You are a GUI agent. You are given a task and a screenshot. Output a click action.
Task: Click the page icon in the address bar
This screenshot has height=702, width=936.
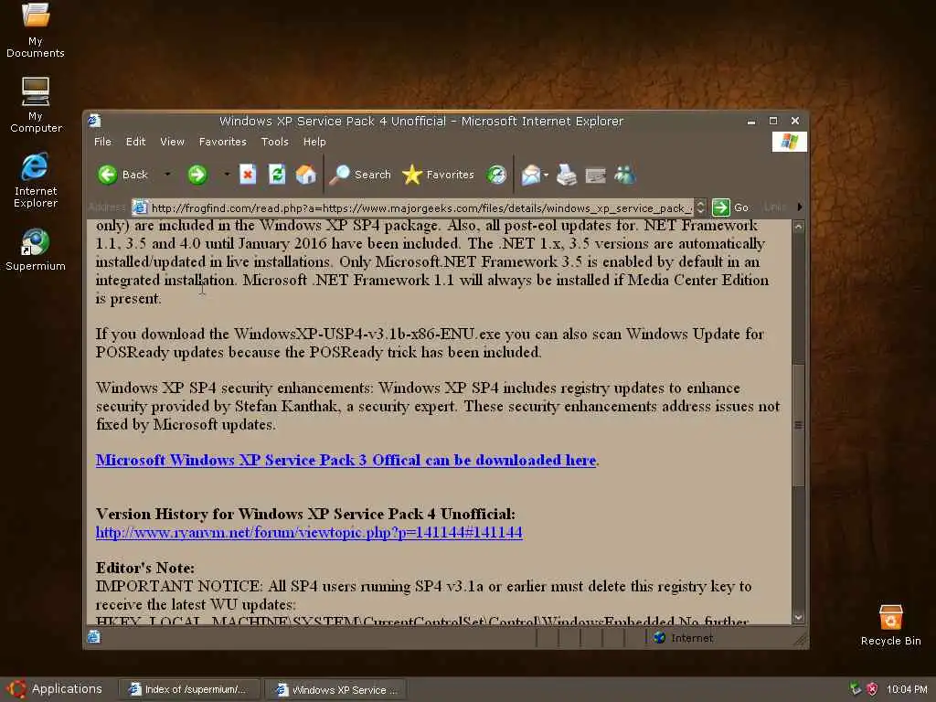[x=140, y=207]
